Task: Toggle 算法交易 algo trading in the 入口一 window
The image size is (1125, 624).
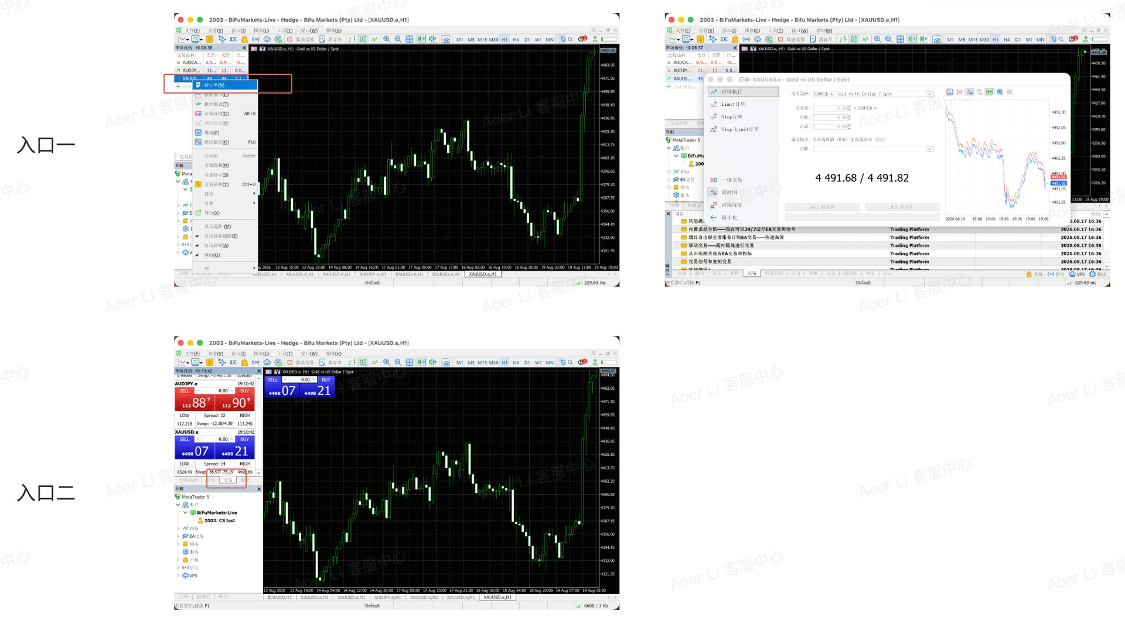Action: pyautogui.click(x=301, y=39)
